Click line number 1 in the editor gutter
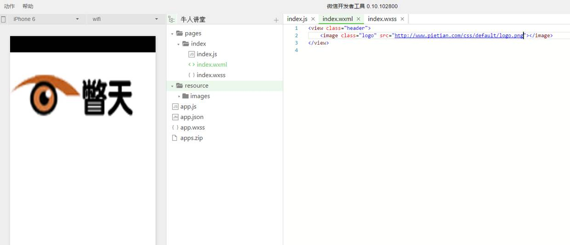The image size is (570, 245). tap(296, 28)
